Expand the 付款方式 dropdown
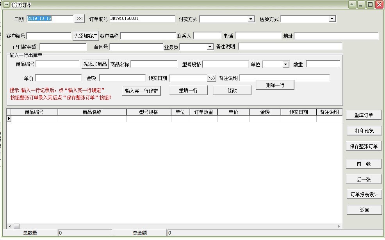The width and height of the screenshot is (385, 240). [251, 18]
